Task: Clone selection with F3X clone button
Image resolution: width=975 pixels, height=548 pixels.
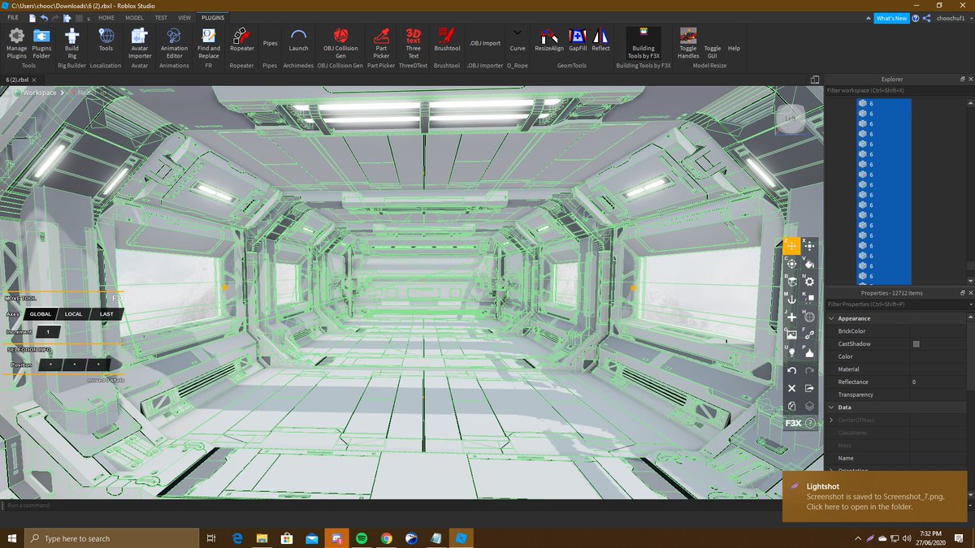Action: pyautogui.click(x=792, y=406)
